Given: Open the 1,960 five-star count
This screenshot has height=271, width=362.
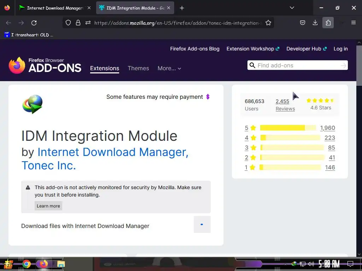Looking at the screenshot, I should coord(327,128).
